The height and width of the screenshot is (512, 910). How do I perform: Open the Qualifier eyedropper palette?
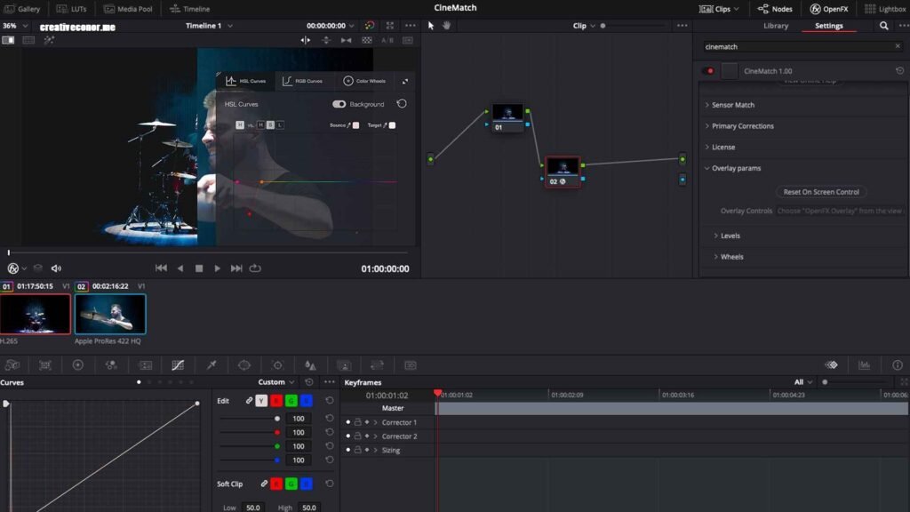(212, 365)
